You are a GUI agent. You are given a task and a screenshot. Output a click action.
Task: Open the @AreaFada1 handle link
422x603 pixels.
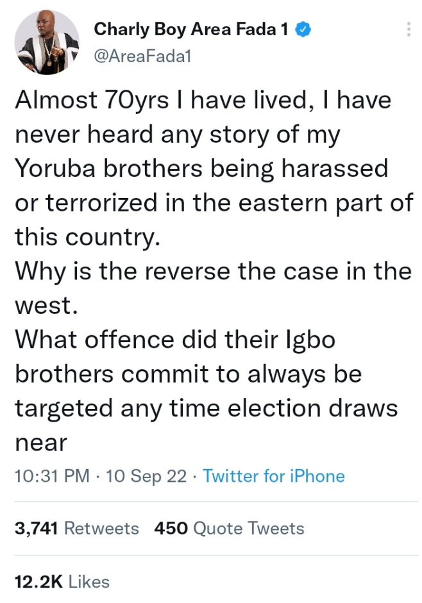(143, 56)
